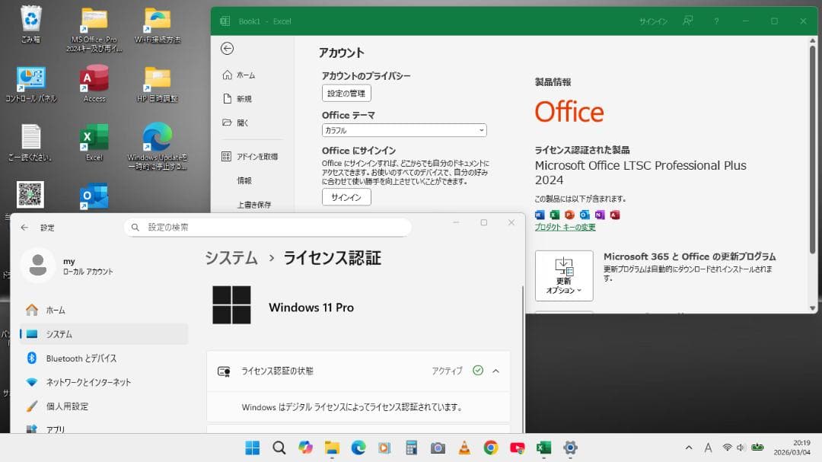Click the OneNote icon in product list

(600, 215)
